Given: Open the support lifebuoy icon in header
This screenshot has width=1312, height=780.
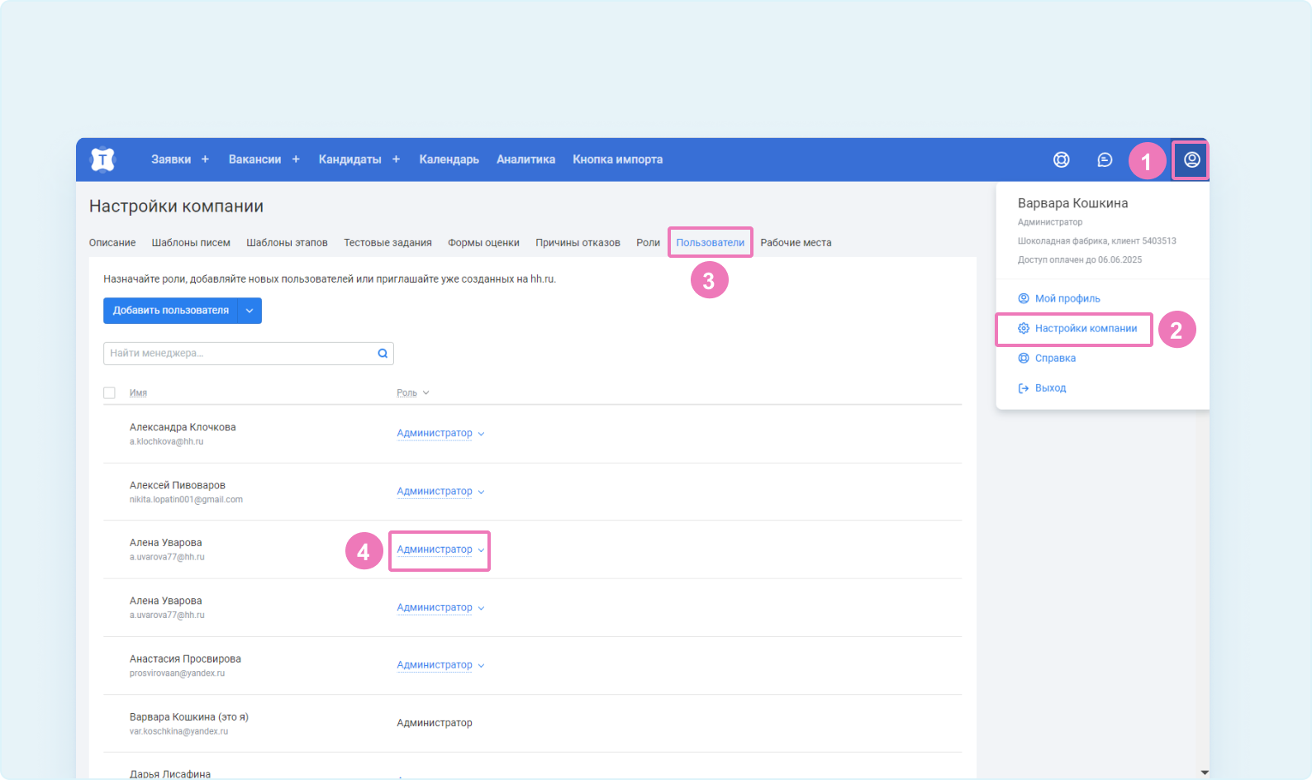Looking at the screenshot, I should coord(1062,159).
